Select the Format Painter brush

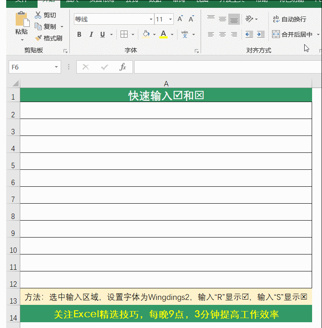pyautogui.click(x=38, y=38)
